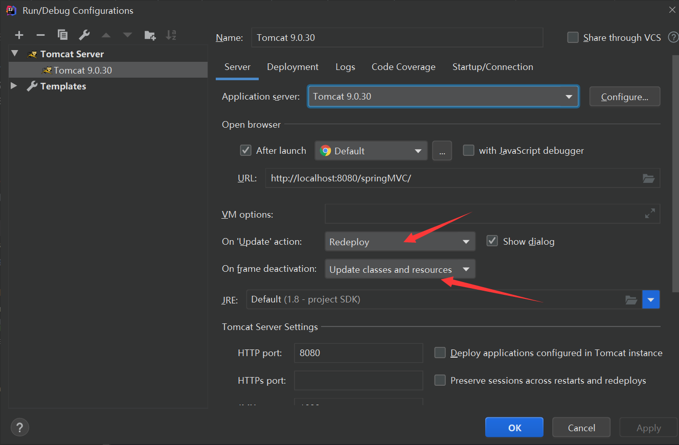Collapse the Tomcat Server tree node
This screenshot has width=679, height=445.
(14, 54)
